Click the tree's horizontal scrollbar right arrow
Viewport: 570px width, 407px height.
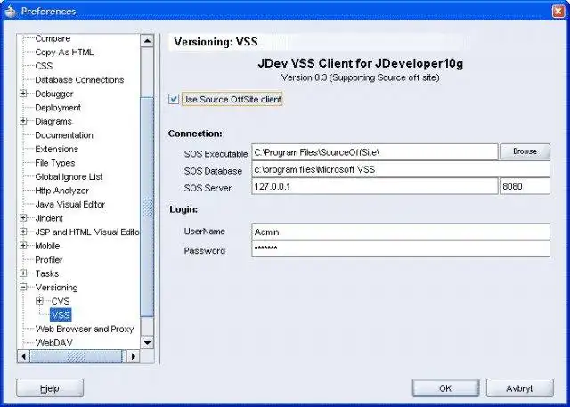click(x=133, y=356)
